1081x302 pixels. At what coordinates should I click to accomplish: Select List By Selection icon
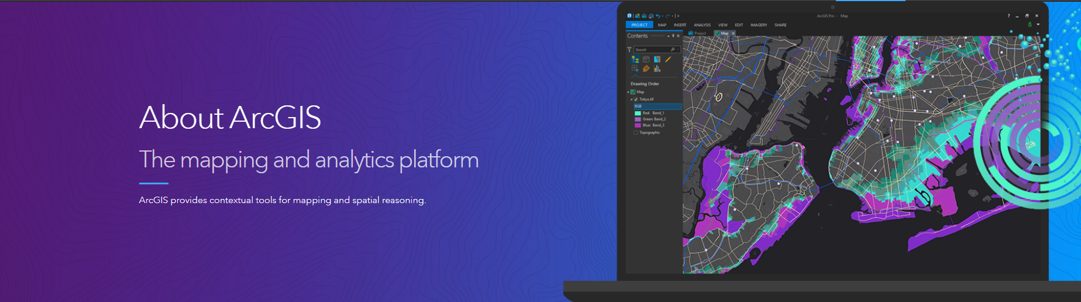(x=657, y=59)
